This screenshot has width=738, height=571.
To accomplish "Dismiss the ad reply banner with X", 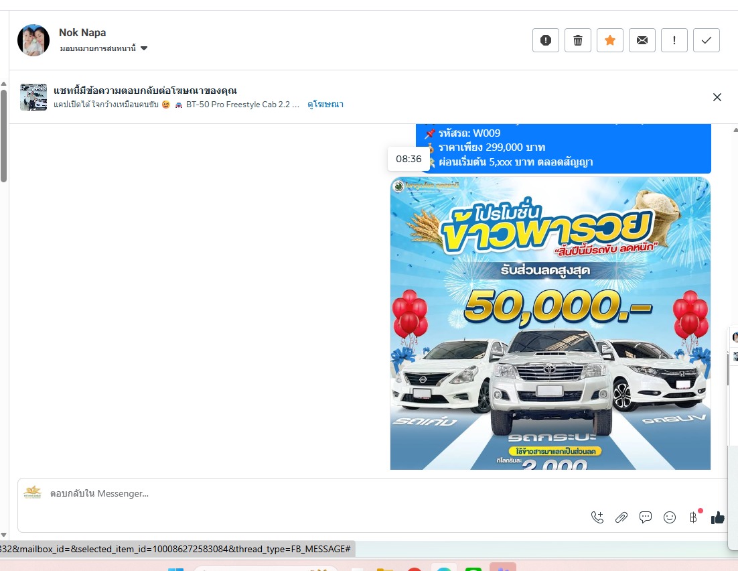I will coord(717,97).
